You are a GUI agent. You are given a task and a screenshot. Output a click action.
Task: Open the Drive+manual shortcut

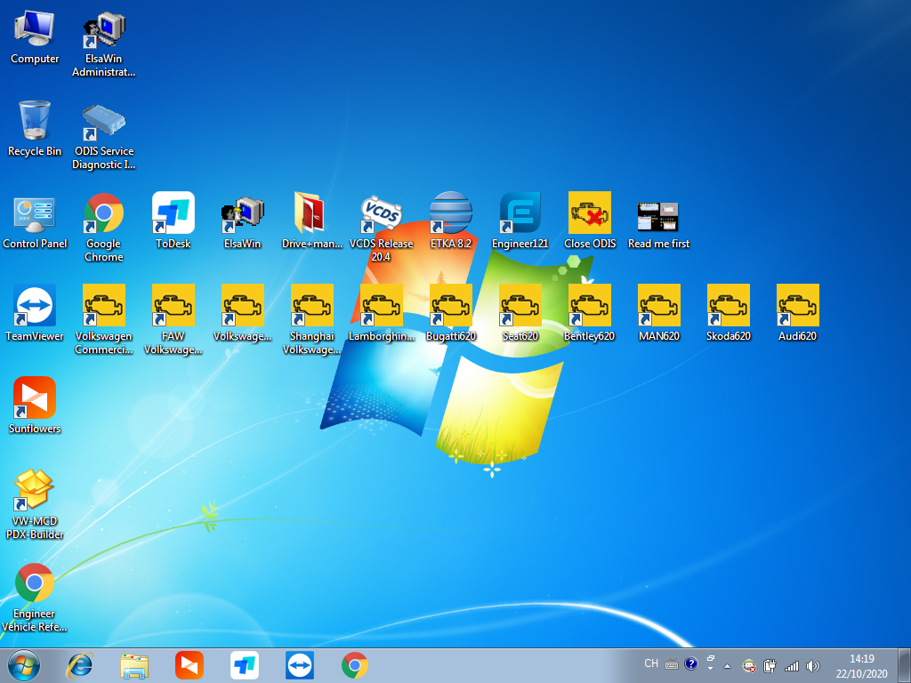pos(311,213)
